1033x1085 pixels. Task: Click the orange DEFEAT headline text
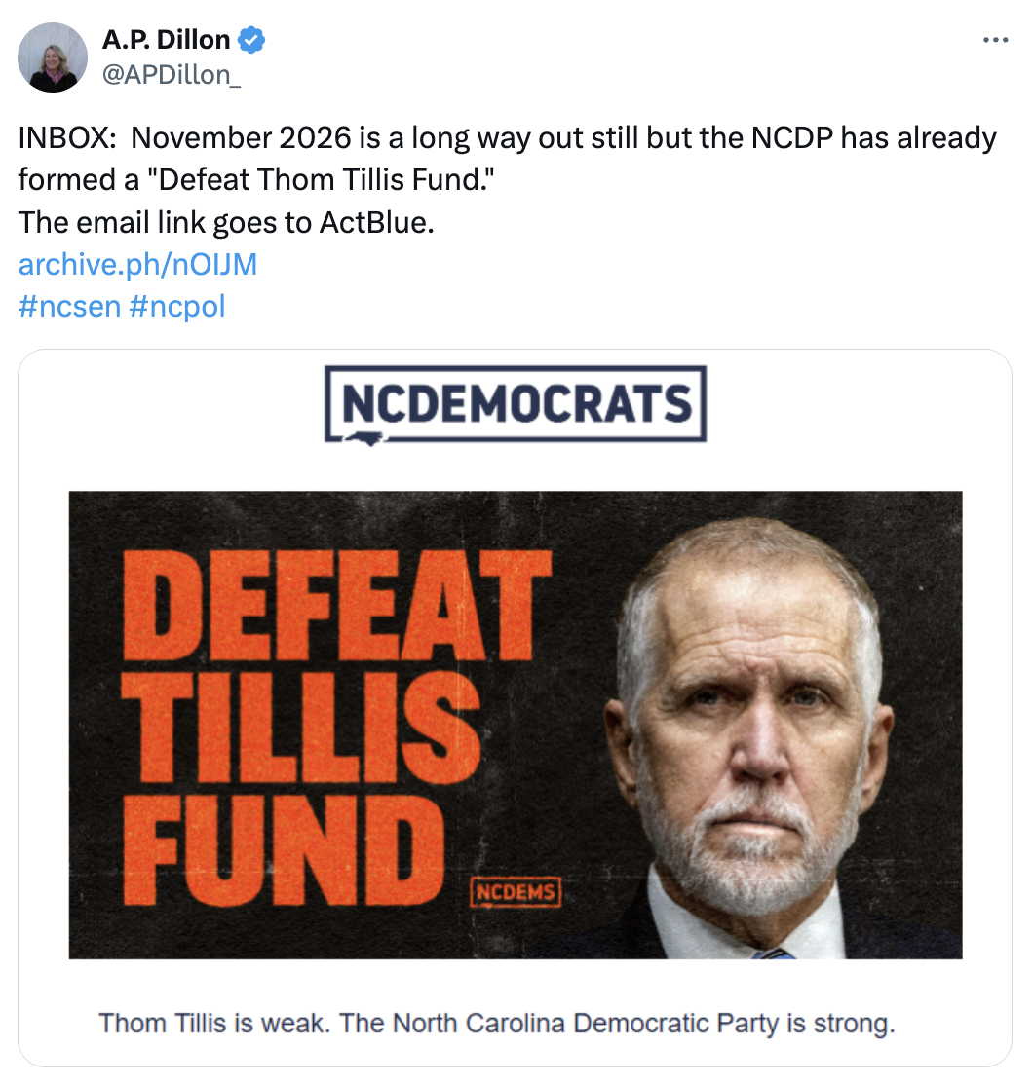[x=337, y=606]
